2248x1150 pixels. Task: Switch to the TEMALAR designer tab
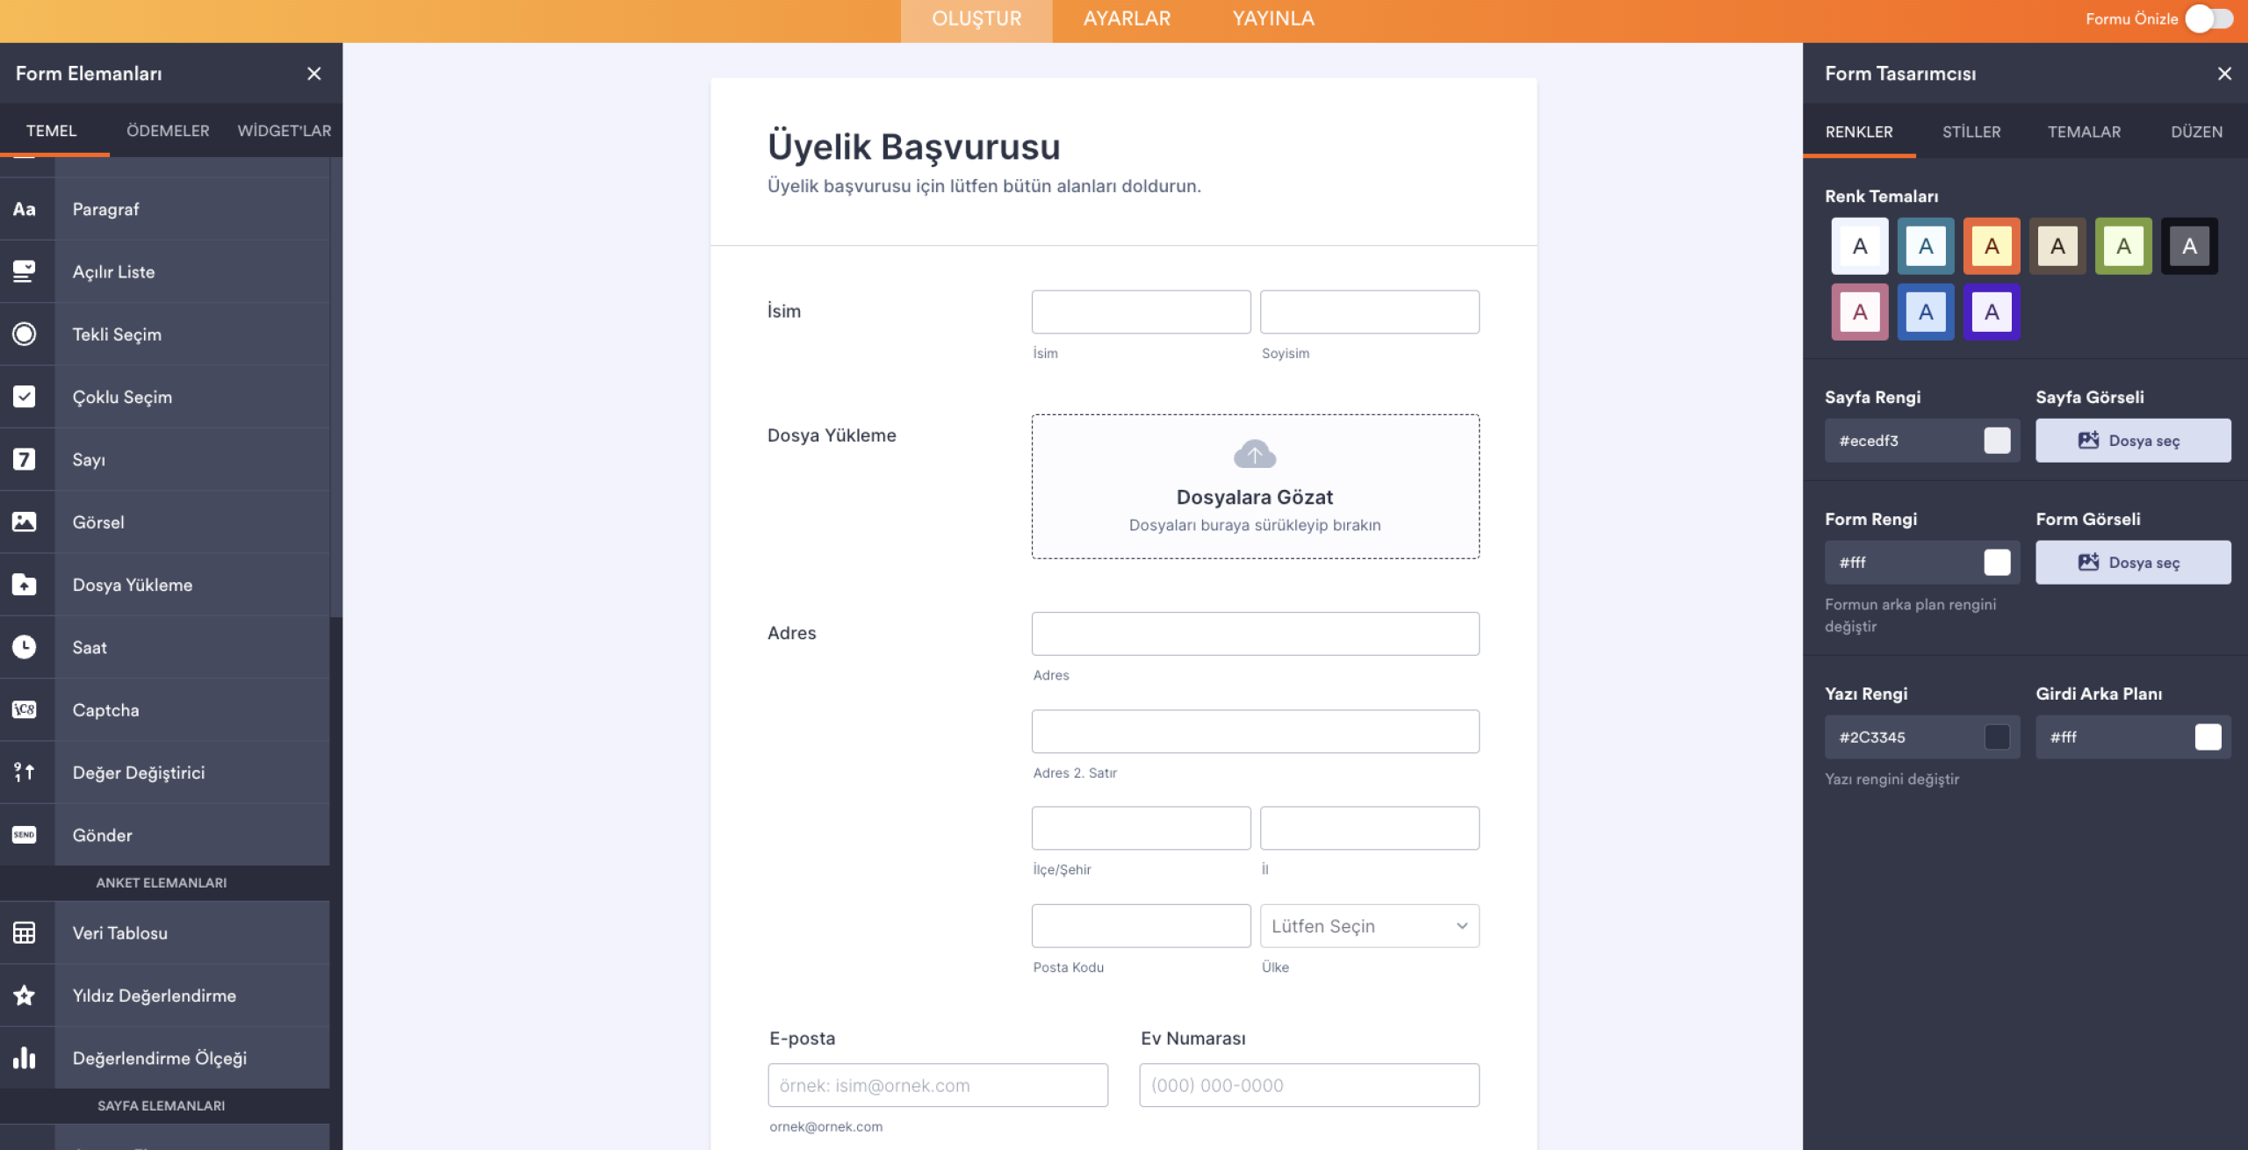[2084, 132]
